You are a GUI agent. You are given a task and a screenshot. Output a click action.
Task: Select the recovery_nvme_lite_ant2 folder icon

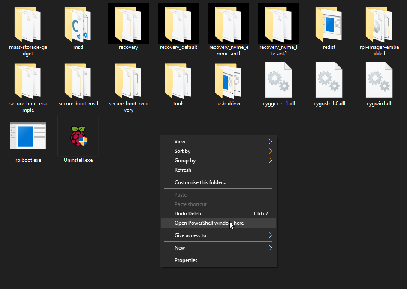(278, 24)
